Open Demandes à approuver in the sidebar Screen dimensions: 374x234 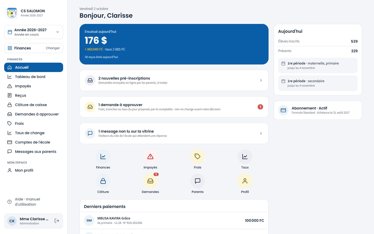point(34,114)
